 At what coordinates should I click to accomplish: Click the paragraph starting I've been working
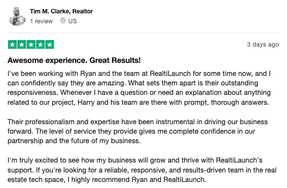coord(139,88)
